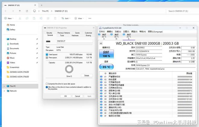This screenshot has width=199, height=127.
Task: Expand the Network tree node
Action: [4, 91]
